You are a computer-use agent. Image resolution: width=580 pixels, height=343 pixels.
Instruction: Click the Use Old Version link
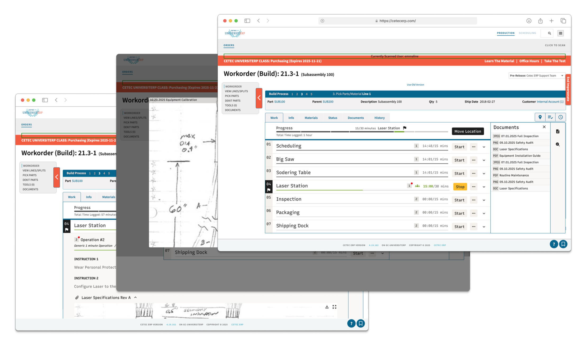click(415, 85)
